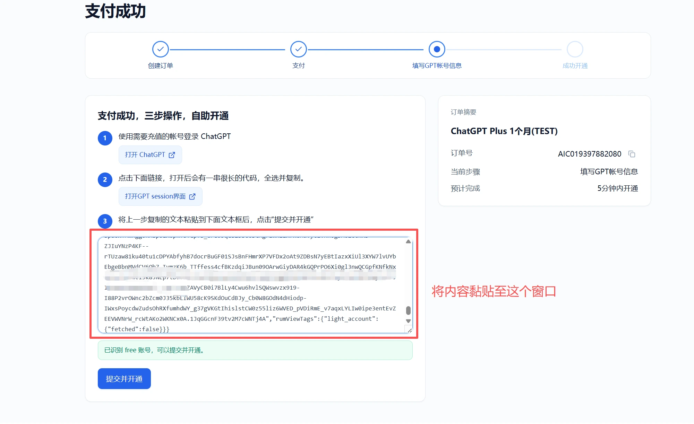
Task: Click the textarea scroll down arrow
Action: pyautogui.click(x=408, y=321)
